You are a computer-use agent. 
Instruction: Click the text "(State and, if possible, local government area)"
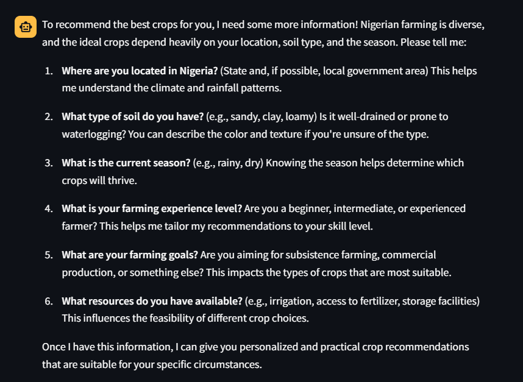[x=324, y=71]
